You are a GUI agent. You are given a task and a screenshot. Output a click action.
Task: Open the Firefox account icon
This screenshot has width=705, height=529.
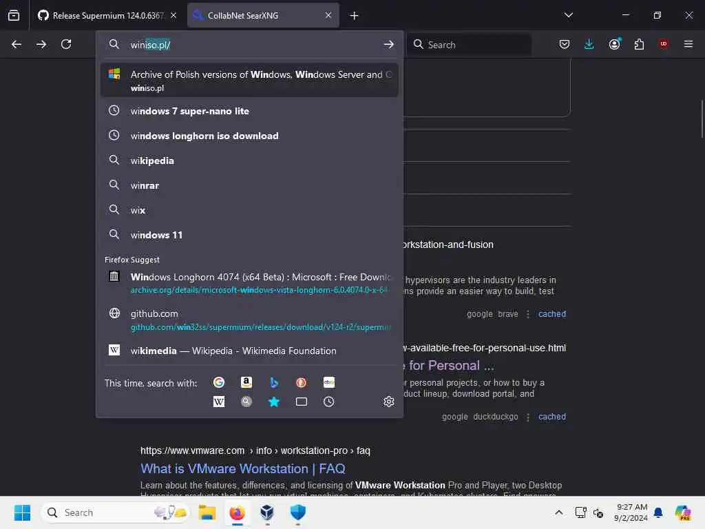[614, 44]
